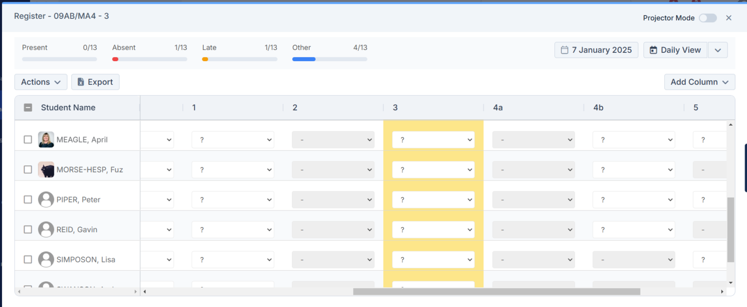The image size is (747, 307).
Task: Click the Absent progress bar
Action: click(x=151, y=59)
